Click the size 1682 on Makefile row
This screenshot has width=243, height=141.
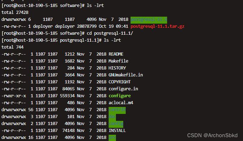tap(70, 61)
